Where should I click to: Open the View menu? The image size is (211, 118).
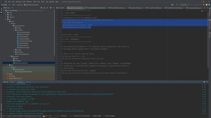[13, 2]
